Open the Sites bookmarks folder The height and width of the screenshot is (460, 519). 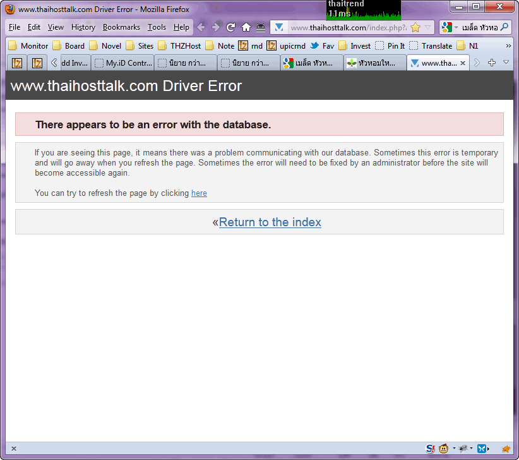tap(140, 45)
